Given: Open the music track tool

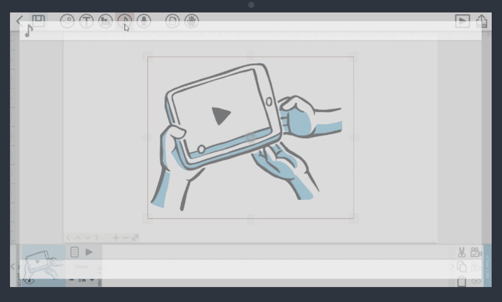Looking at the screenshot, I should coord(125,21).
